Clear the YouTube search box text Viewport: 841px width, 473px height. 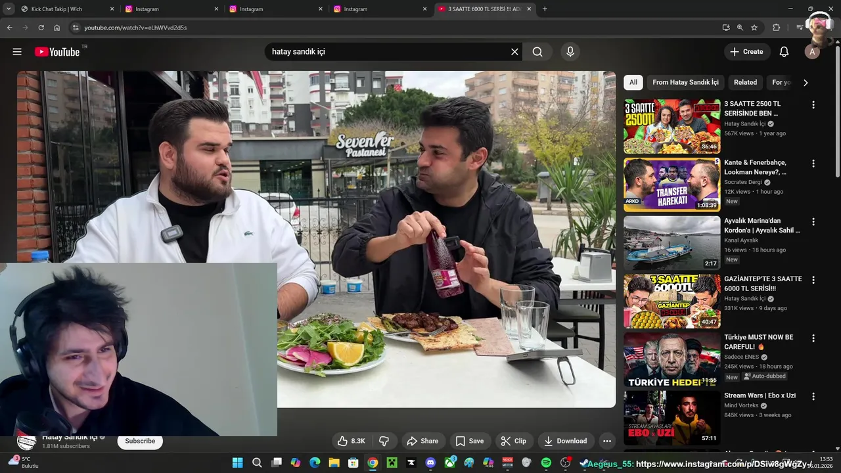pos(514,52)
